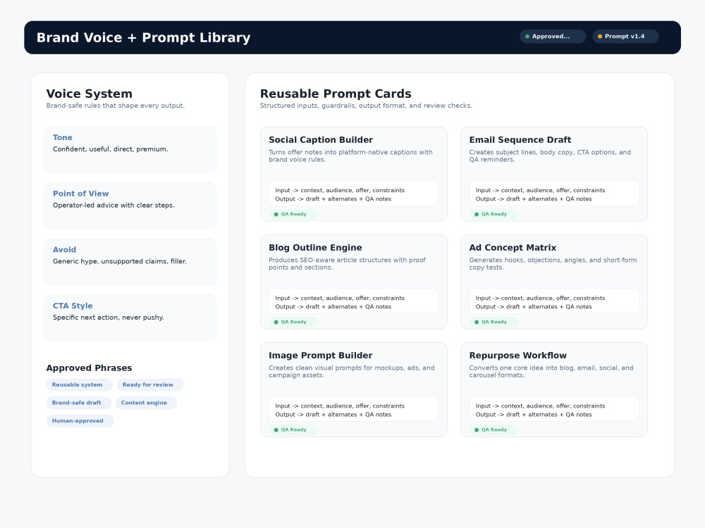The image size is (705, 528).
Task: Select Social Caption Builder description text
Action: click(350, 156)
